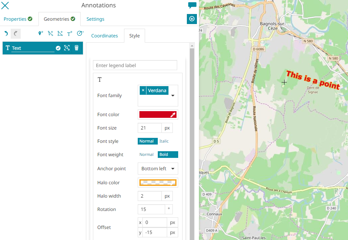This screenshot has width=348, height=240.
Task: Open the Anchor point dropdown
Action: tap(158, 169)
